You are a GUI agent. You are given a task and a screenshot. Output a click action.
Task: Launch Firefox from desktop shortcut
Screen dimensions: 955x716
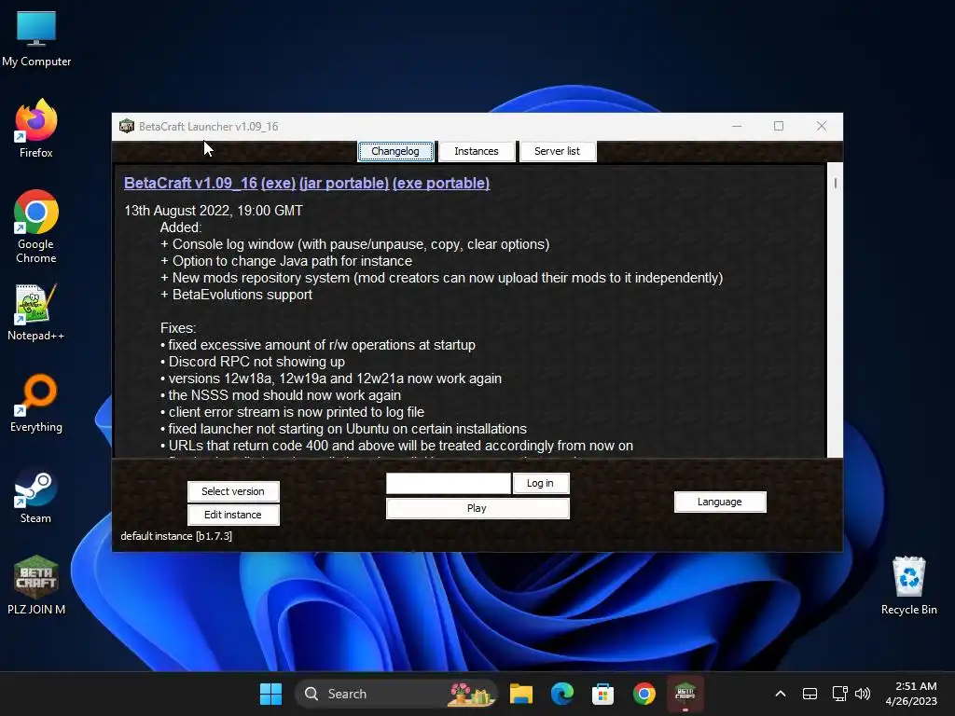point(36,129)
